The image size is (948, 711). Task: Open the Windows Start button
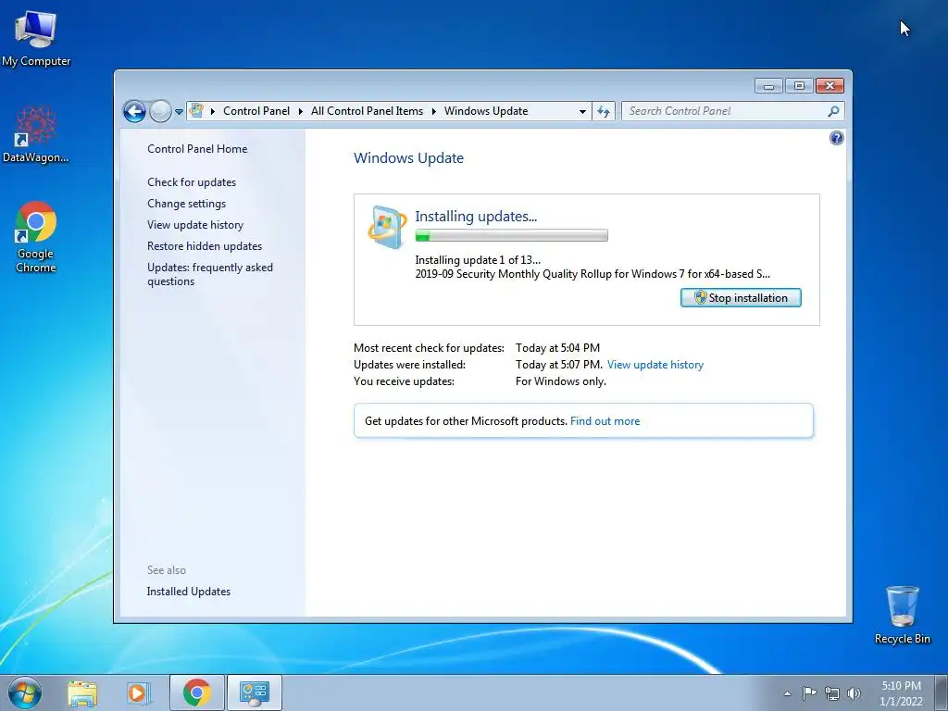pyautogui.click(x=25, y=692)
